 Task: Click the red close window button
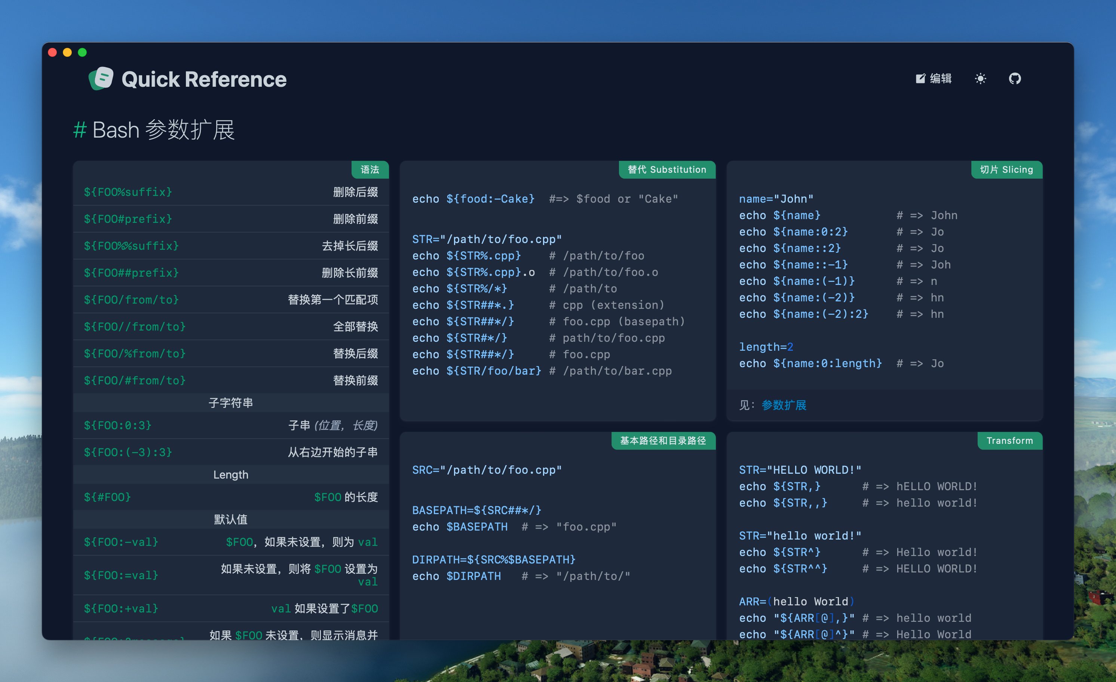(52, 52)
